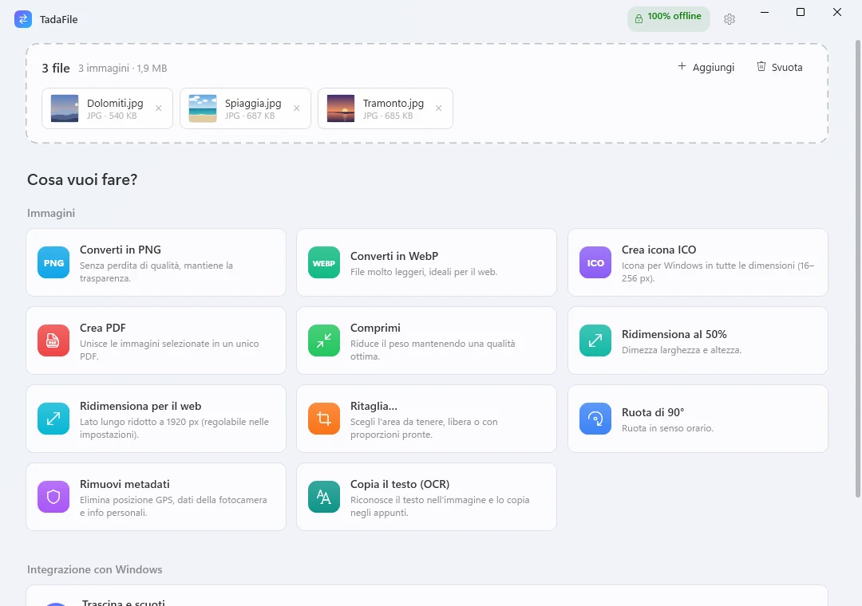Image resolution: width=862 pixels, height=606 pixels.
Task: Click the Aggiungi button to add files
Action: tap(706, 67)
